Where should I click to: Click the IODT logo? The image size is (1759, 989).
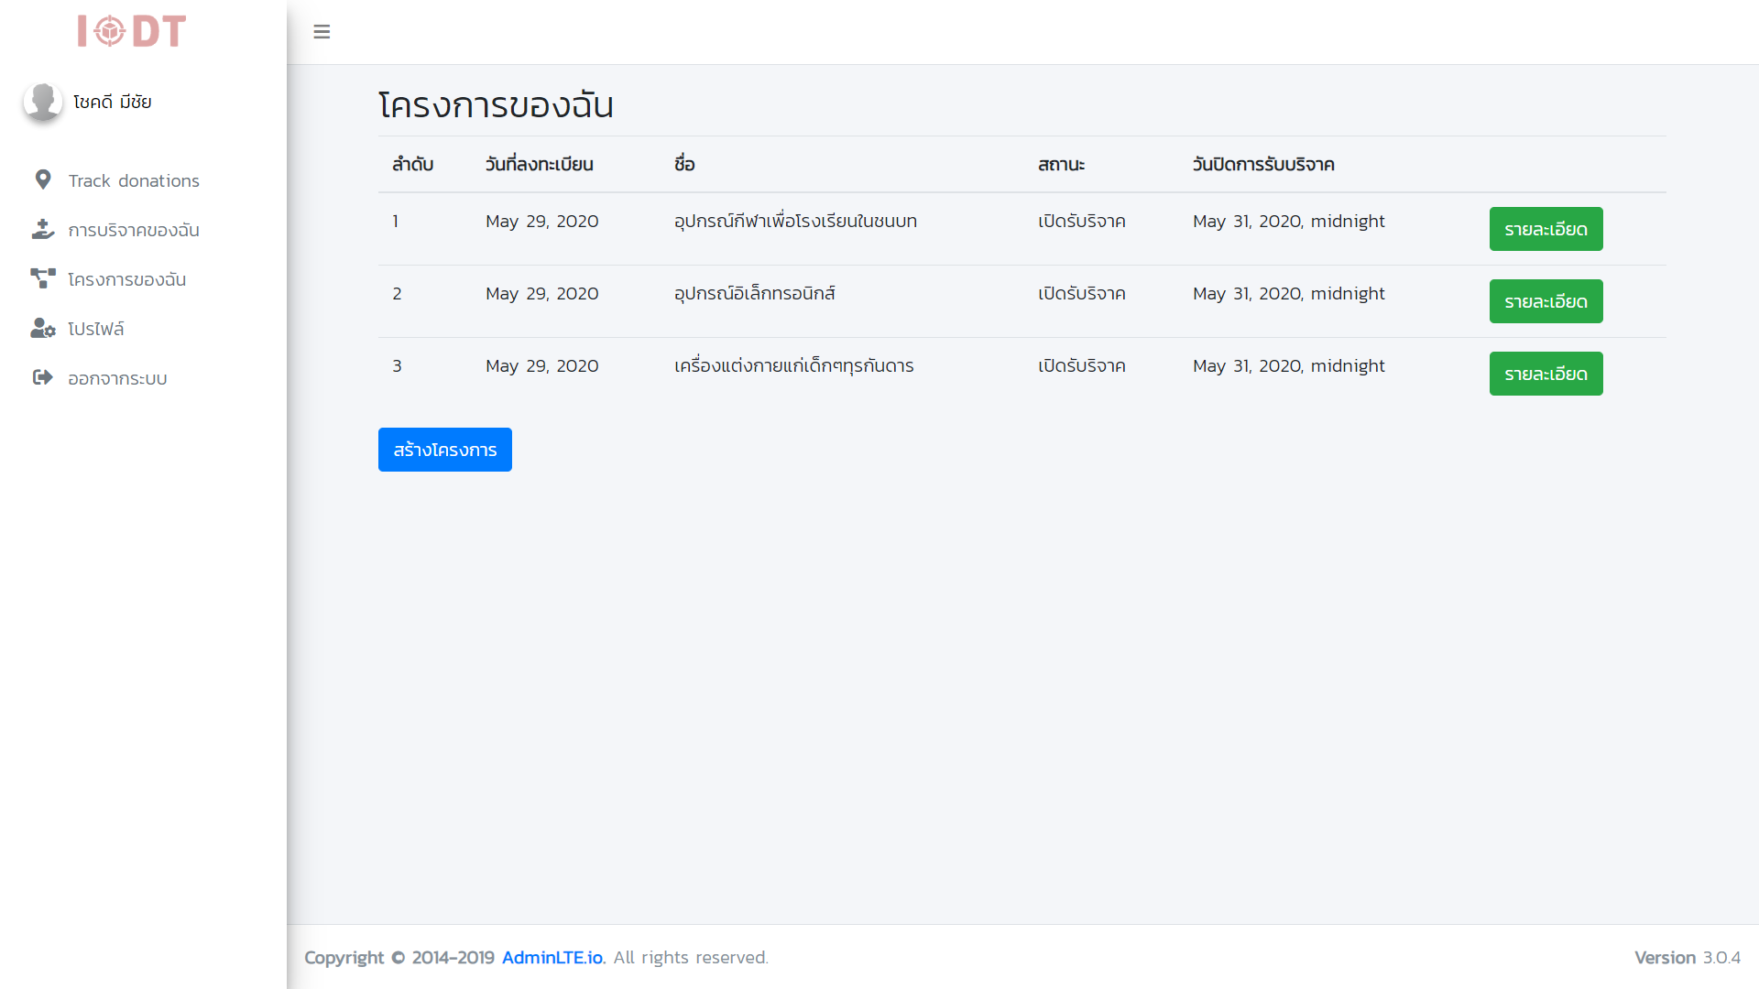(x=132, y=31)
